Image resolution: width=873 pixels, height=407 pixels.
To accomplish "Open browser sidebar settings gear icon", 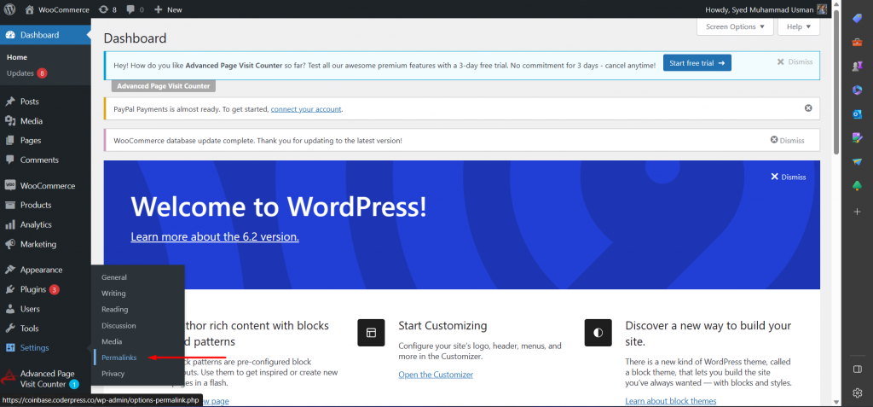I will click(x=858, y=392).
